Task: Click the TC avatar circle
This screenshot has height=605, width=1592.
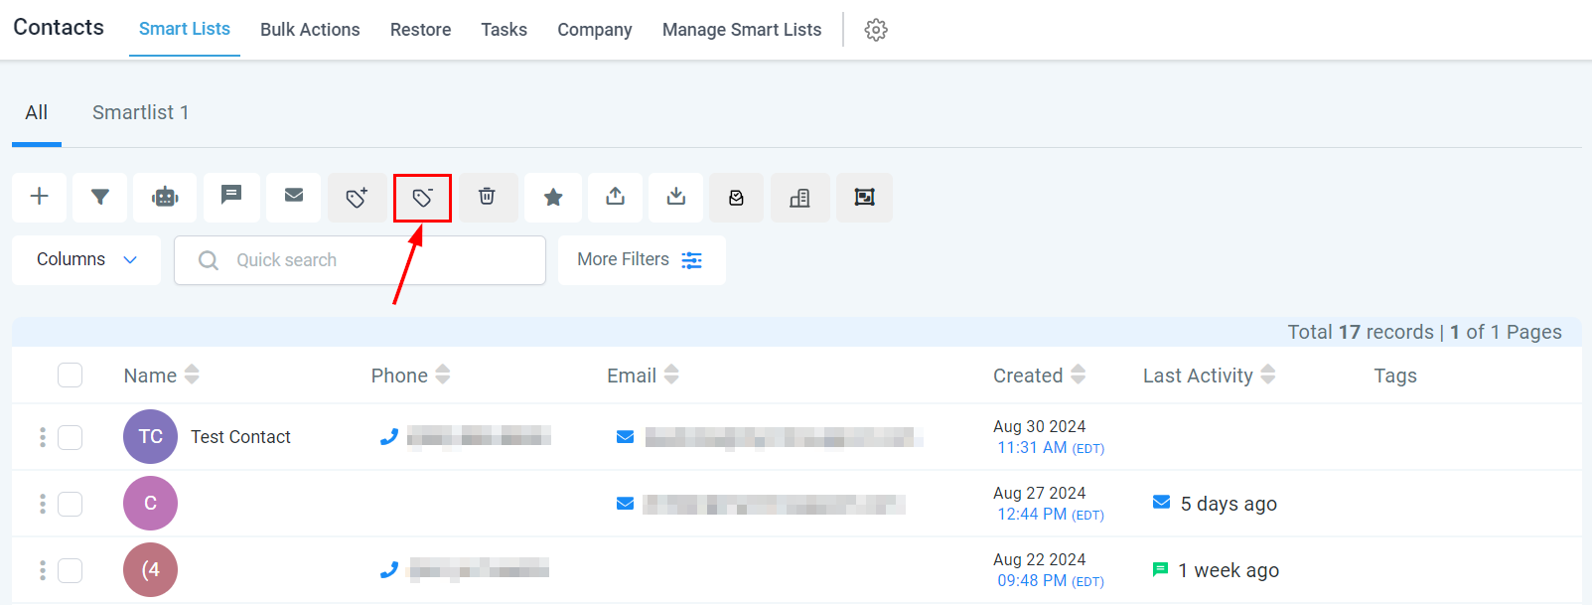Action: [150, 436]
